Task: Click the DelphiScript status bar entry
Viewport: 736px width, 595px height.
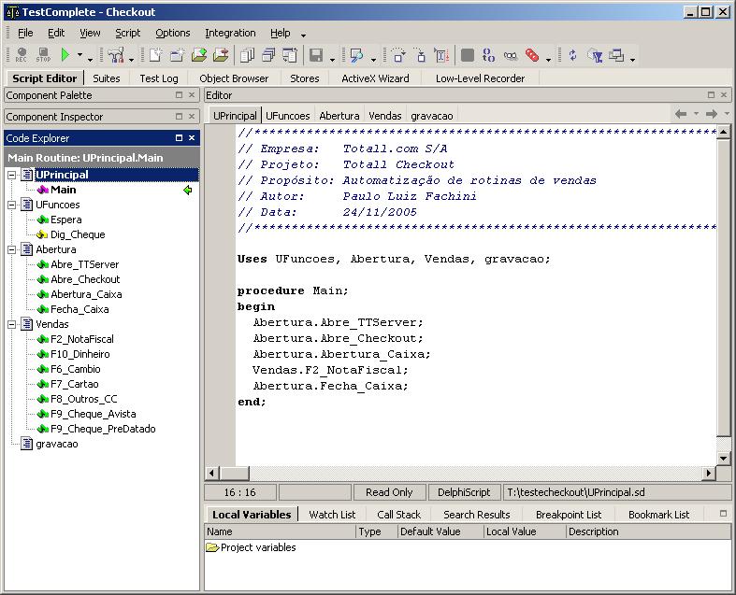Action: coord(464,492)
